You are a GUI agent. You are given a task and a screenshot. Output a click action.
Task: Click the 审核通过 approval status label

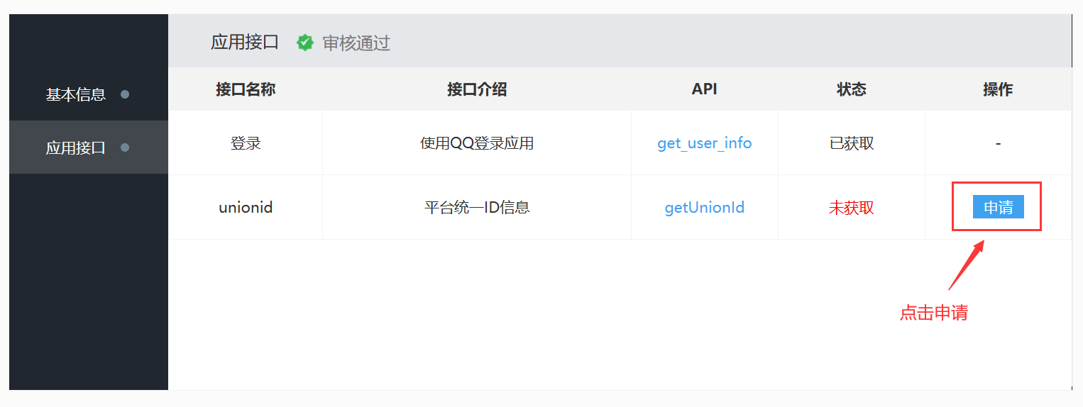pyautogui.click(x=356, y=43)
